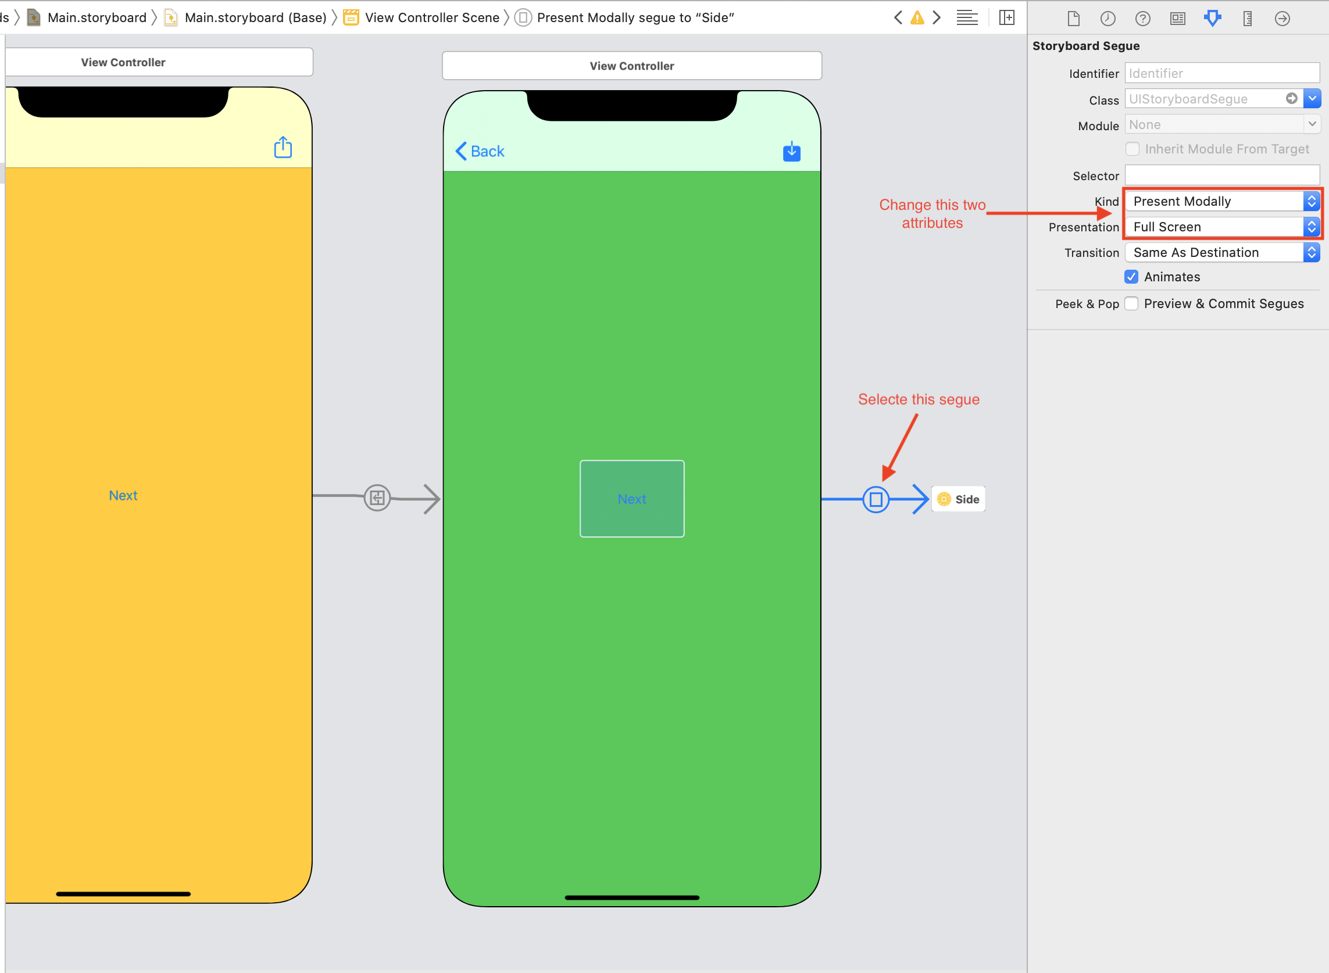Expand the Transition dropdown options
1329x973 pixels.
pyautogui.click(x=1313, y=252)
